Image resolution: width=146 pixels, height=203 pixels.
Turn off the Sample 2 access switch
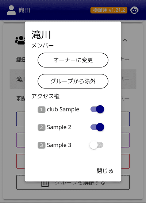coord(97,127)
